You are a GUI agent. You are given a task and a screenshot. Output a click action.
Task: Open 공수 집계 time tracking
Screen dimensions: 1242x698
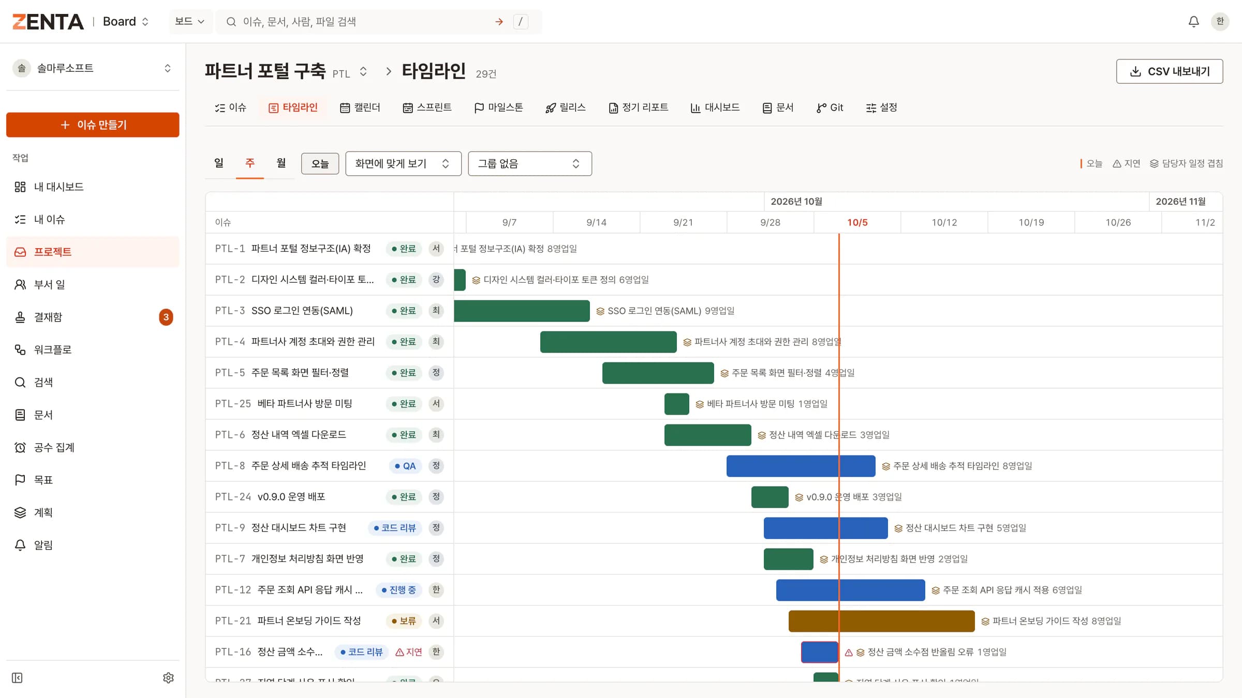(x=93, y=447)
